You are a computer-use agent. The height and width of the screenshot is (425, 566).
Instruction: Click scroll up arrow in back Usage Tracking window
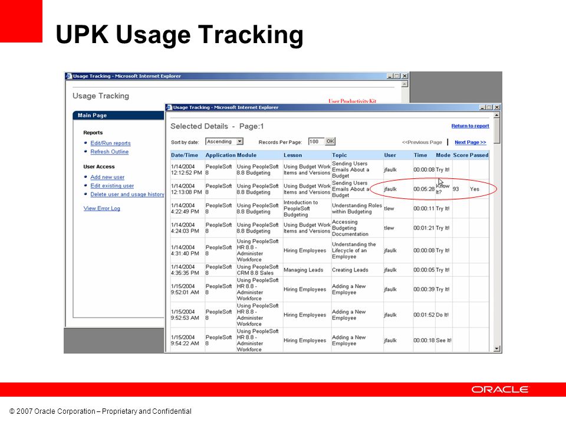[x=404, y=84]
